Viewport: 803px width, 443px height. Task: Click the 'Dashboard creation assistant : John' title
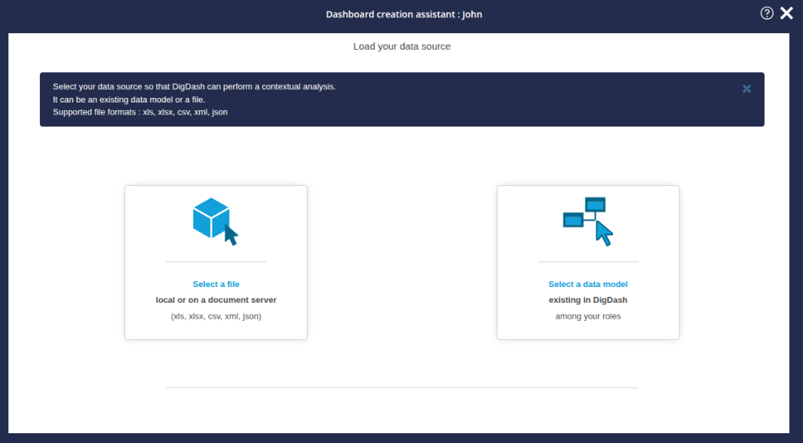pos(403,14)
